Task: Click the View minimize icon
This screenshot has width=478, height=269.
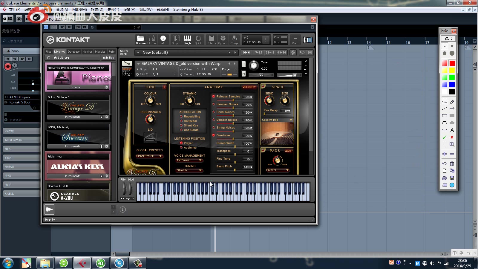Action: (295, 39)
